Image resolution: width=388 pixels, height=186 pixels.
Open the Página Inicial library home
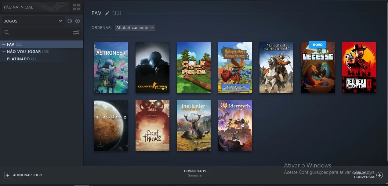[x=35, y=7]
